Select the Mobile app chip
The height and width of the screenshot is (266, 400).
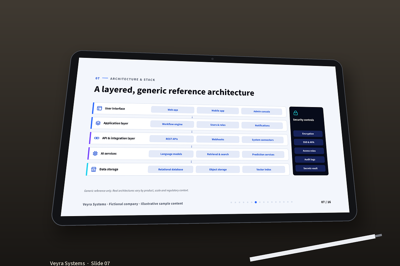pos(218,111)
